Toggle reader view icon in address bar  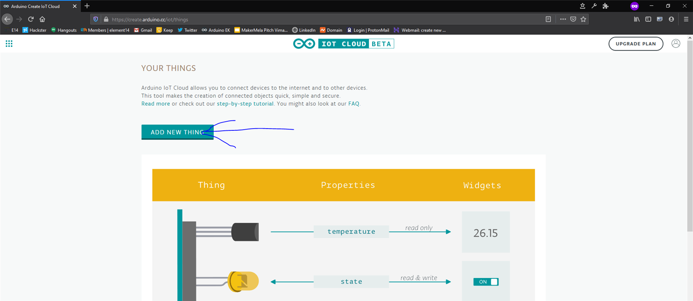548,19
